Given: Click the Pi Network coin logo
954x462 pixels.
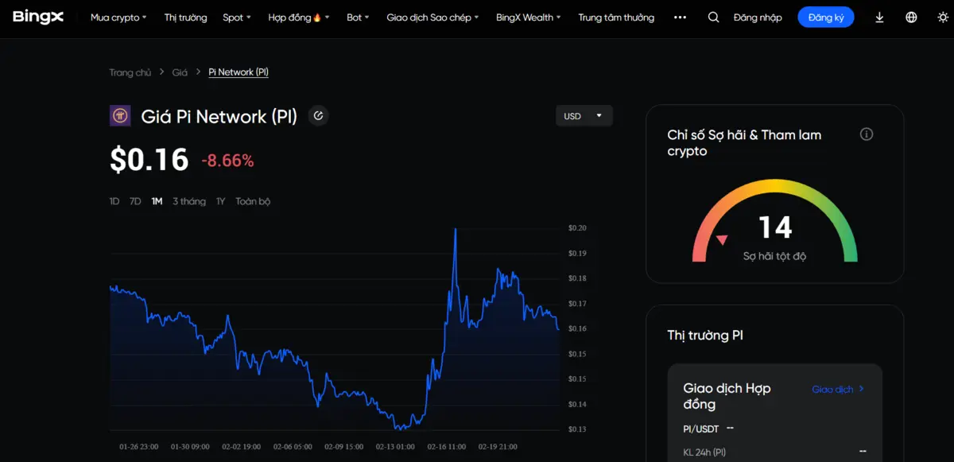Looking at the screenshot, I should pyautogui.click(x=120, y=116).
